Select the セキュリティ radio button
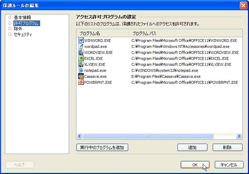The width and height of the screenshot is (249, 174). tap(10, 34)
